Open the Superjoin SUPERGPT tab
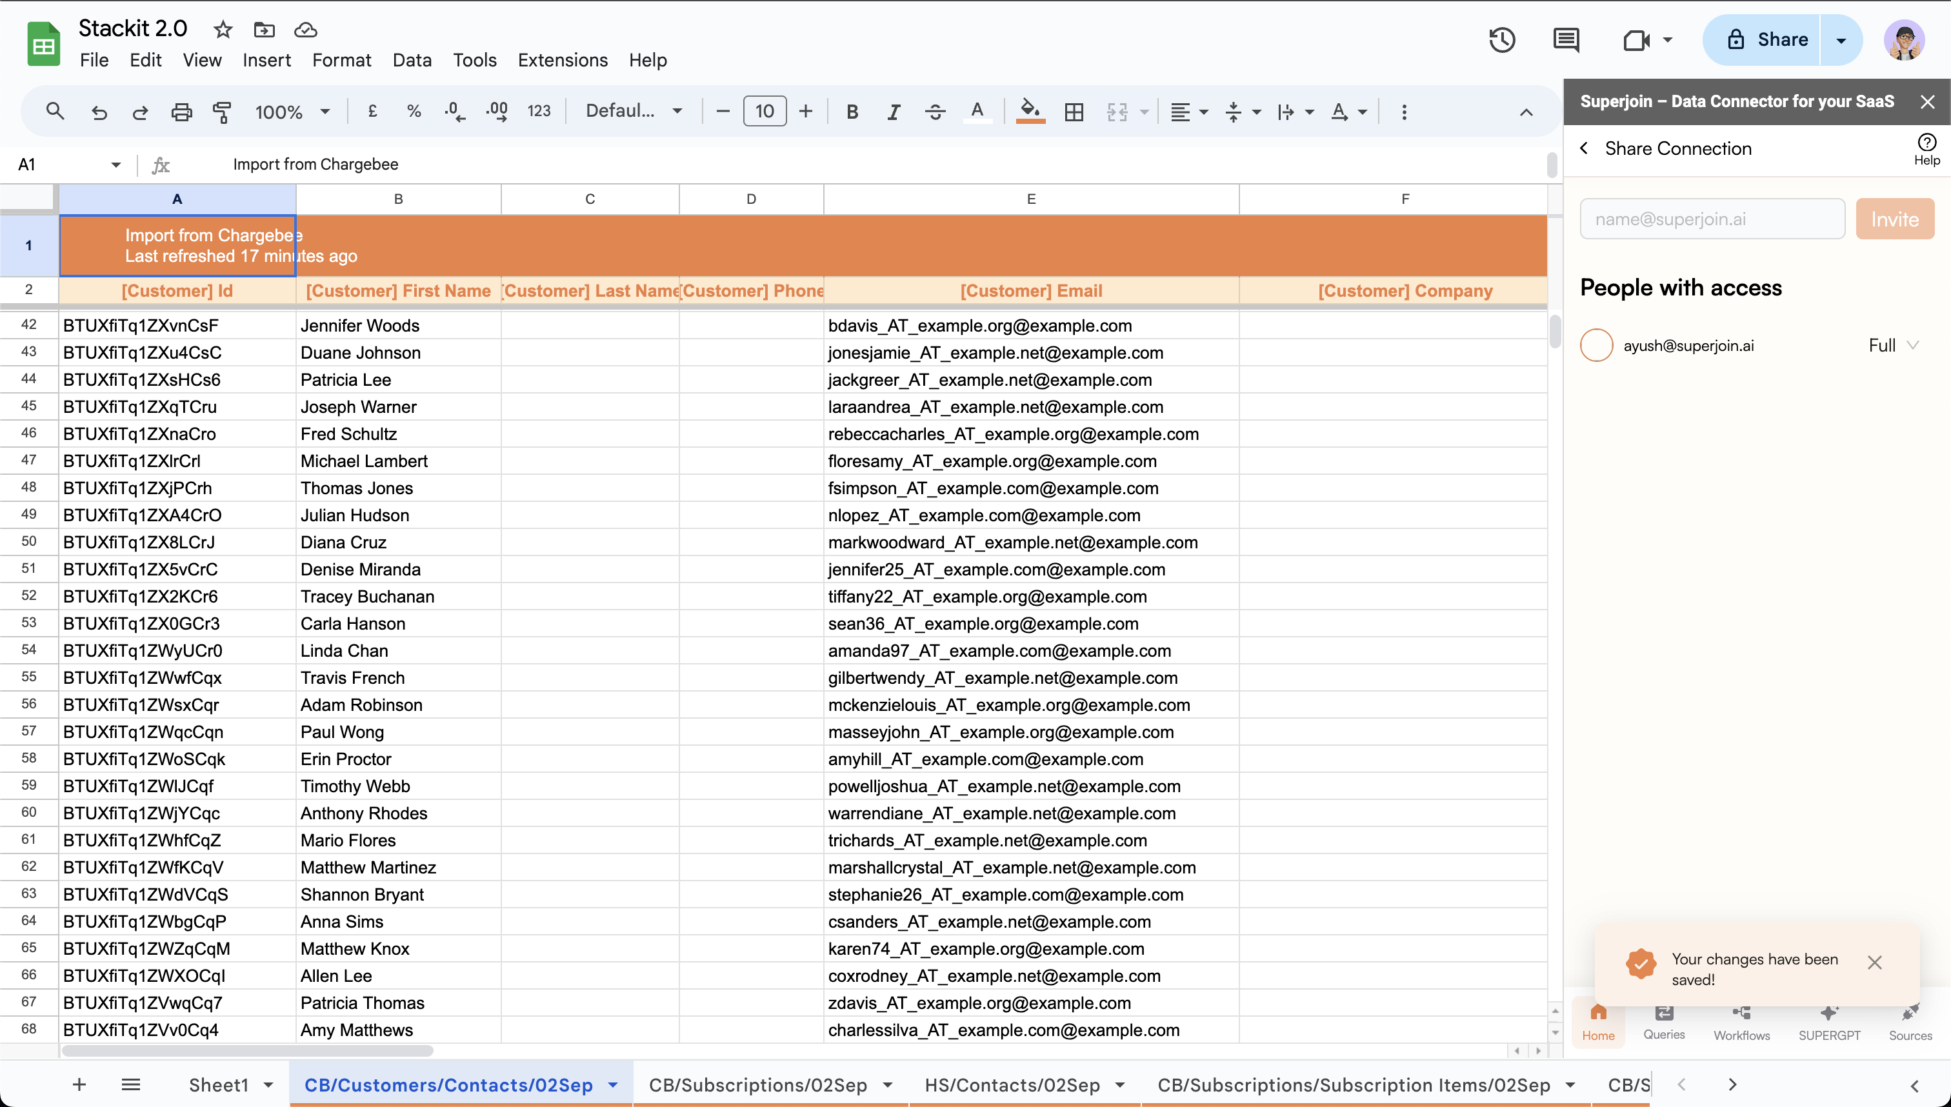 1829,1022
